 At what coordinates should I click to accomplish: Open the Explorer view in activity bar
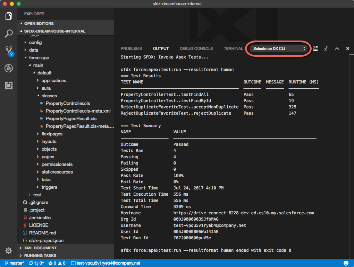click(9, 16)
